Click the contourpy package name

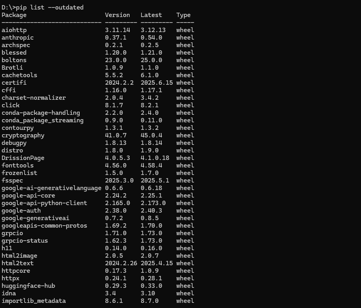18,128
